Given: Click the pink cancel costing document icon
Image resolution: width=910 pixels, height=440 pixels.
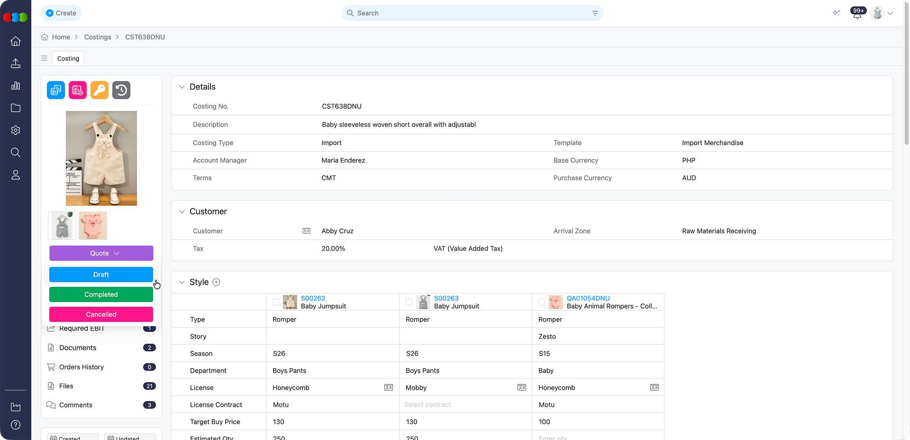Looking at the screenshot, I should pos(77,90).
